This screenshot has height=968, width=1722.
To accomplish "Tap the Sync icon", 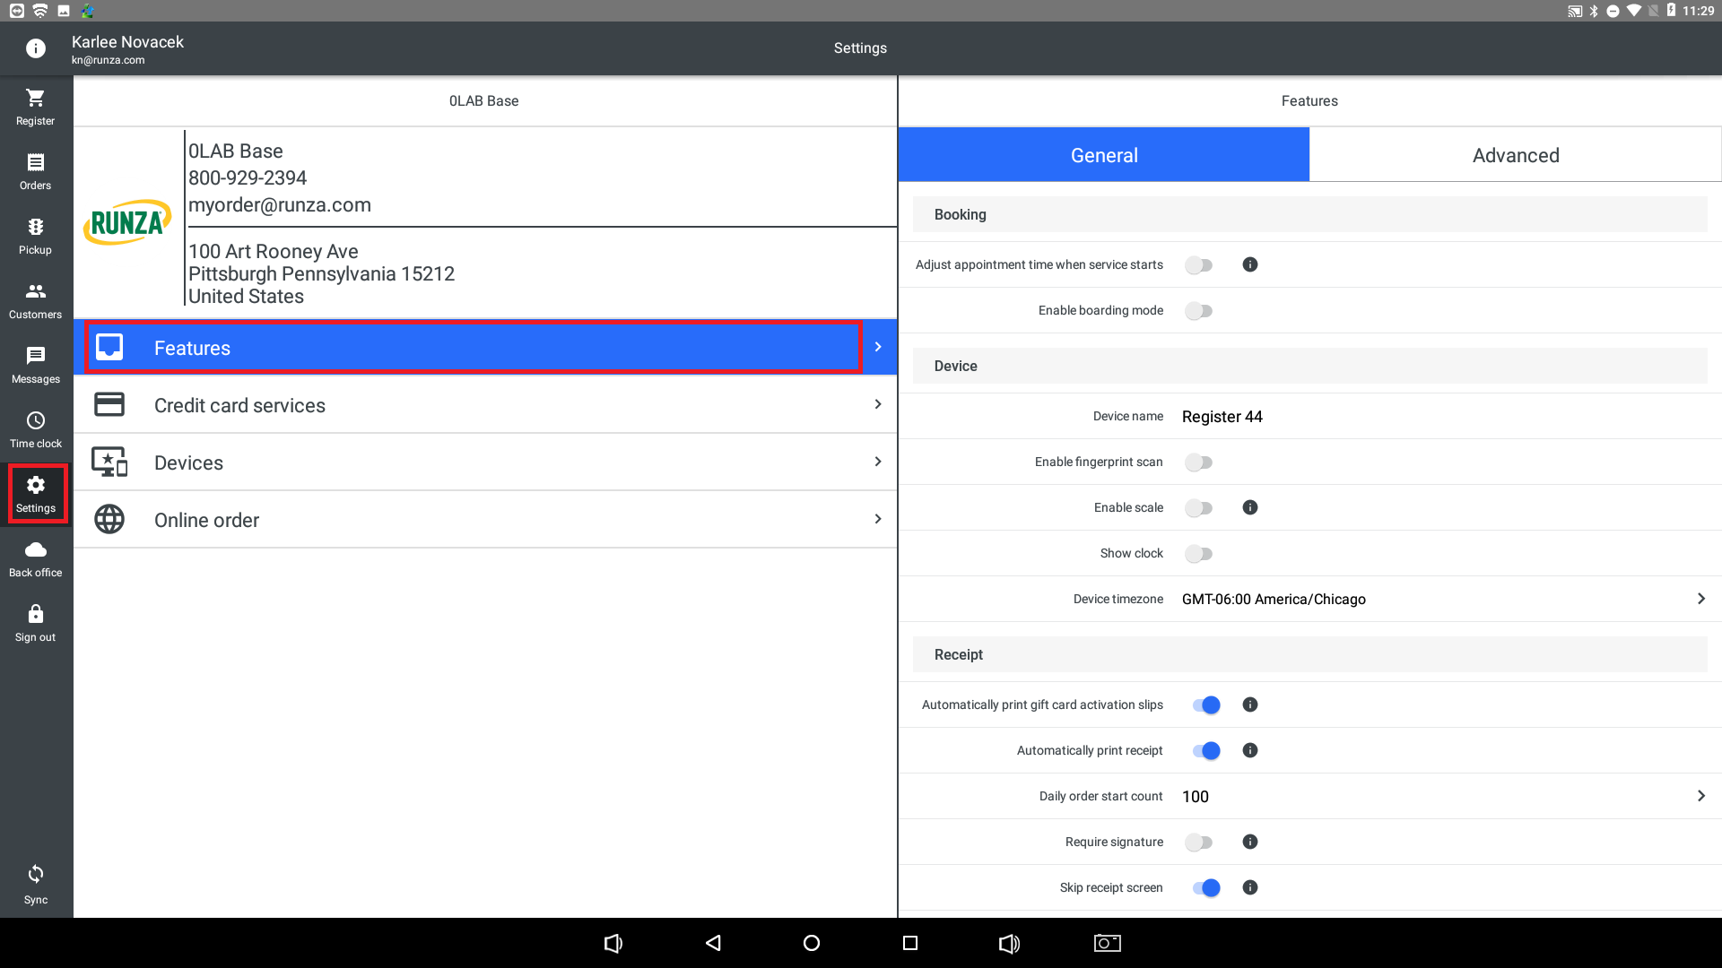I will coord(35,874).
